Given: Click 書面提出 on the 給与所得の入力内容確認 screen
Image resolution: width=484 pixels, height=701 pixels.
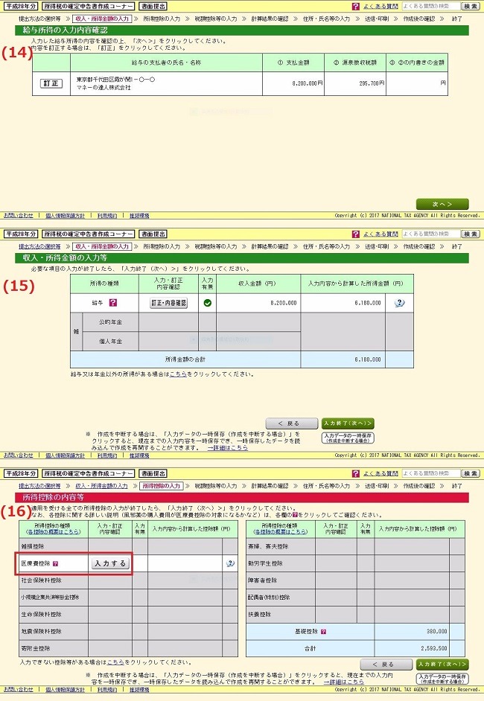Looking at the screenshot, I should pyautogui.click(x=153, y=7).
